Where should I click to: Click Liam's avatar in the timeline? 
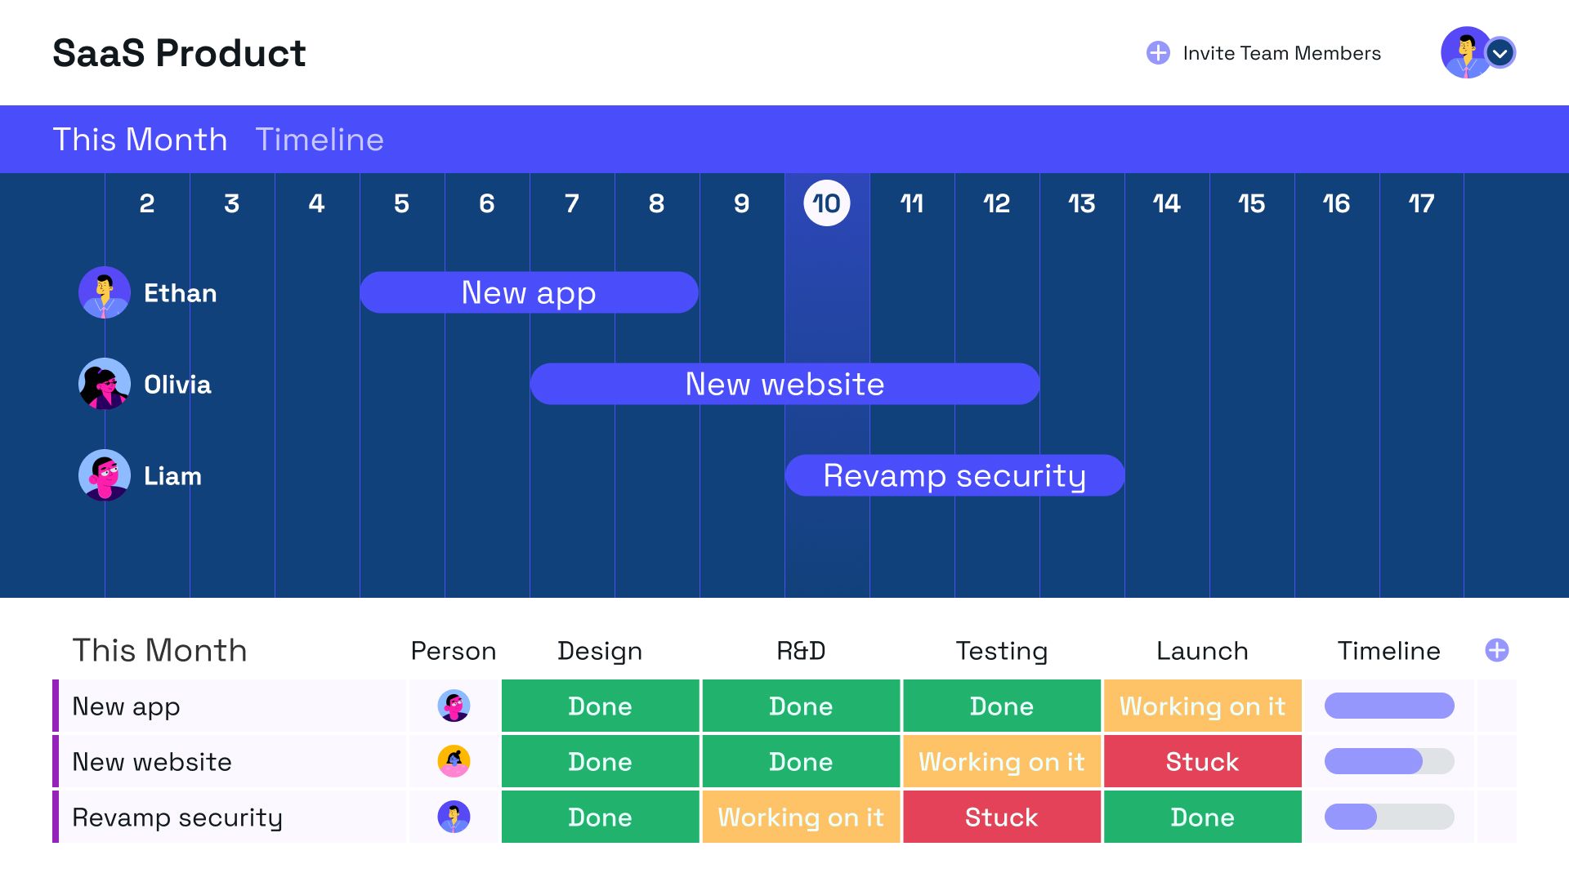click(104, 475)
